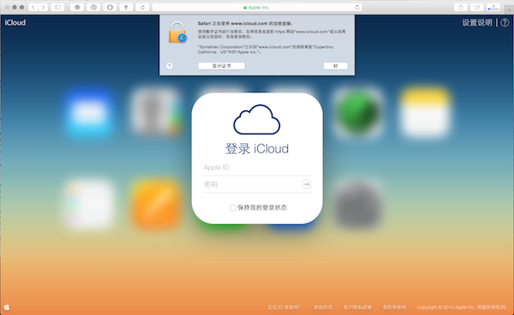Open the blurred blue Mail app icon
The width and height of the screenshot is (514, 315).
tap(89, 113)
